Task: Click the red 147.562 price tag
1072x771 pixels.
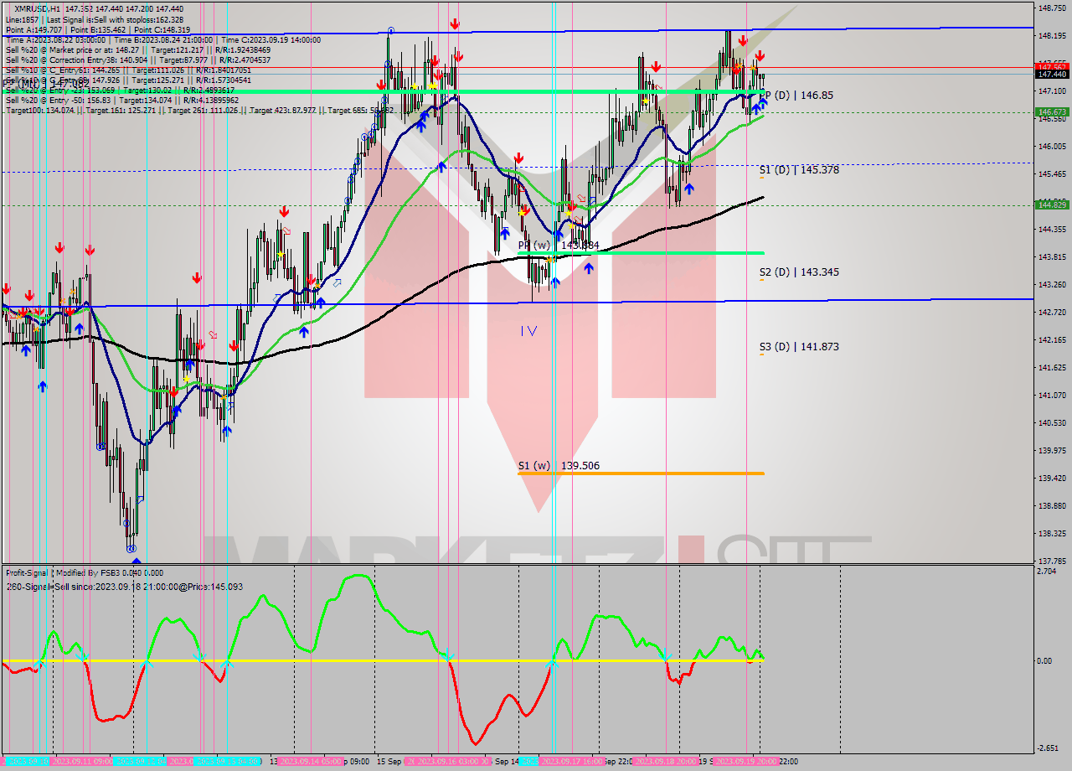Action: tap(1052, 66)
